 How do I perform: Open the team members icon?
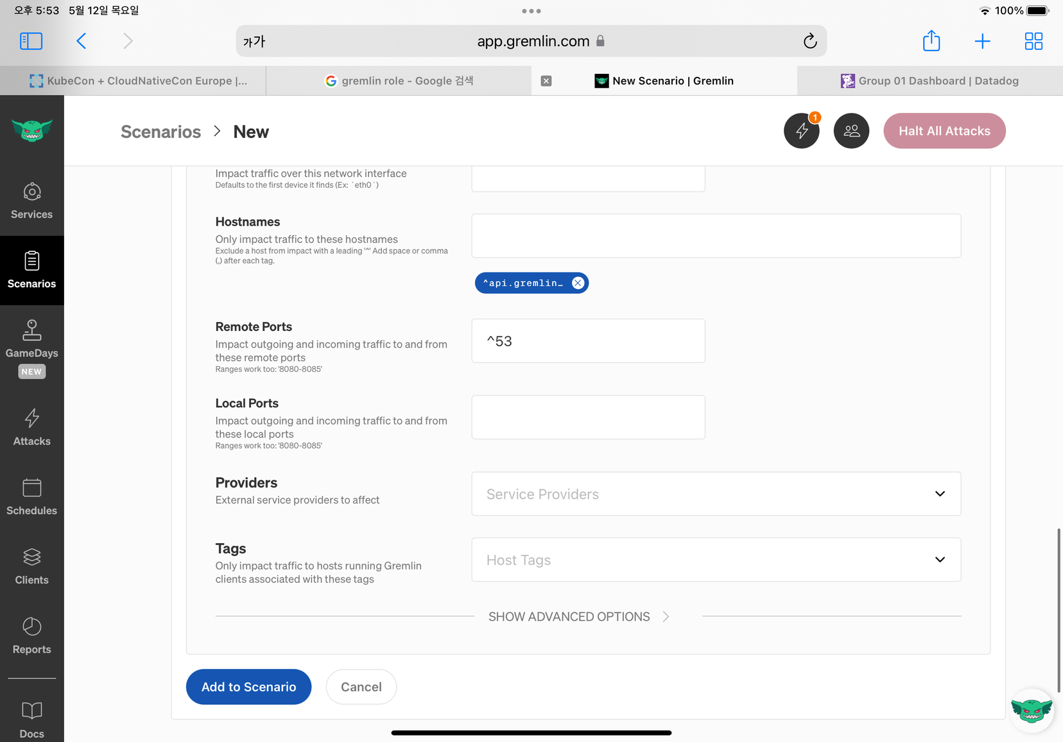(x=852, y=131)
